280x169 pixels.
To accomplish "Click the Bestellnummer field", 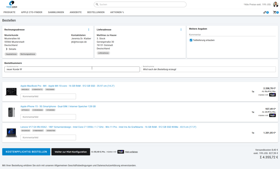I will (208, 69).
